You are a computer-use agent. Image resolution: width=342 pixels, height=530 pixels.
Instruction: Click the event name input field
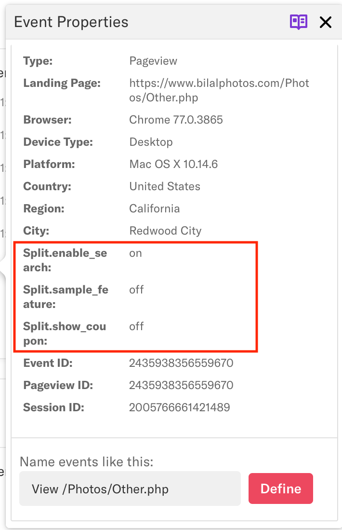pyautogui.click(x=130, y=488)
